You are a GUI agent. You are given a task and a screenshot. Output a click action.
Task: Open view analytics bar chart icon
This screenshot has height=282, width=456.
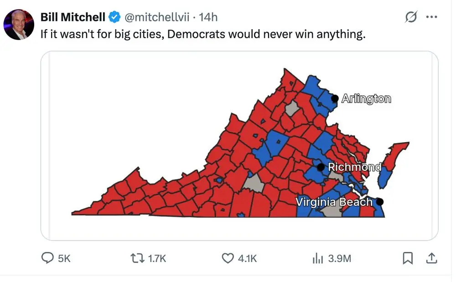tap(317, 258)
